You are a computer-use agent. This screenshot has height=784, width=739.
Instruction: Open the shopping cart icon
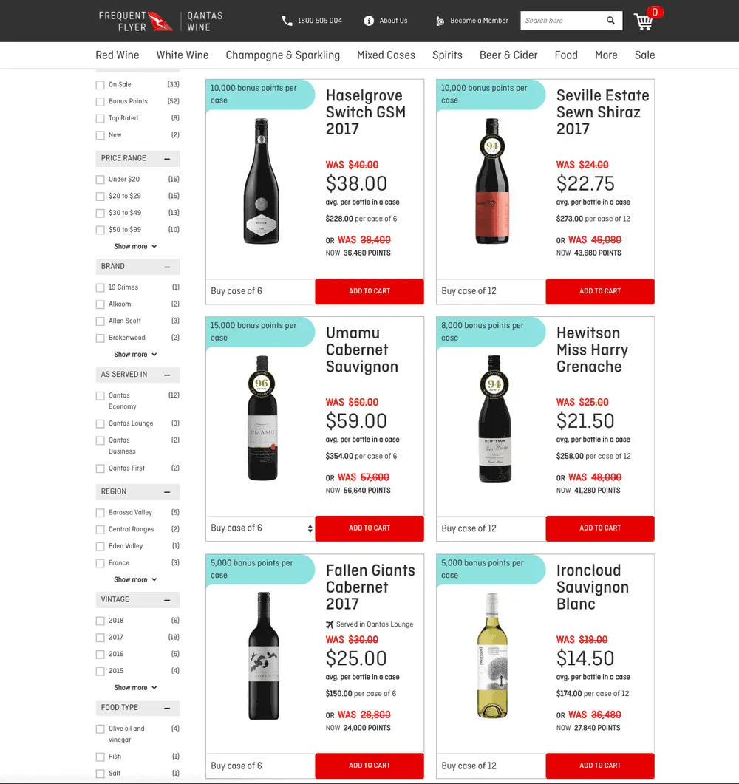point(644,21)
